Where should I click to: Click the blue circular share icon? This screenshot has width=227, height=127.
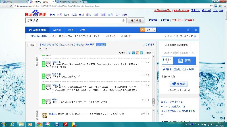coord(133,53)
